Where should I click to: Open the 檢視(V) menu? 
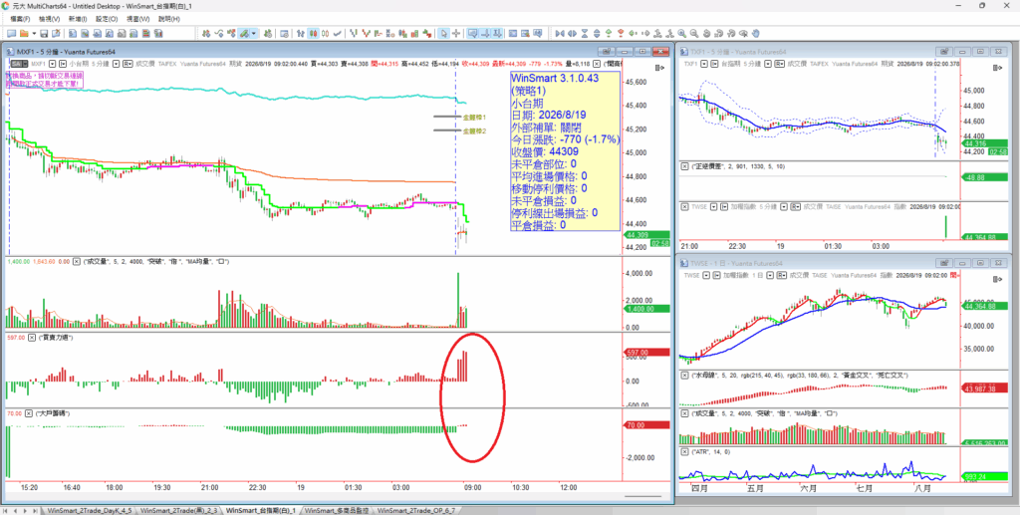pyautogui.click(x=50, y=19)
